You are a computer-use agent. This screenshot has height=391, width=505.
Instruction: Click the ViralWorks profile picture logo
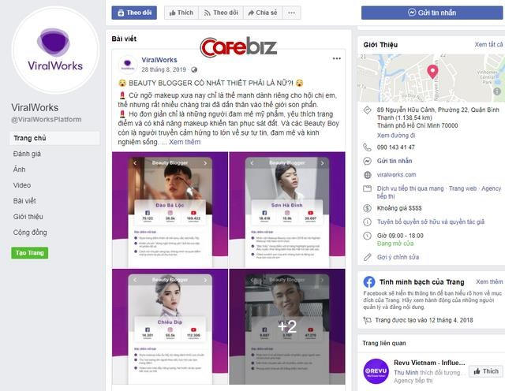55,50
